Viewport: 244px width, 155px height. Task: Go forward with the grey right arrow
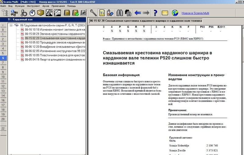click(146, 13)
